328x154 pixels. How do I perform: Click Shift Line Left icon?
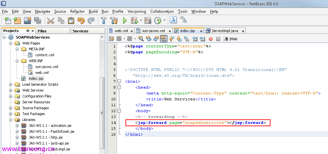195,39
